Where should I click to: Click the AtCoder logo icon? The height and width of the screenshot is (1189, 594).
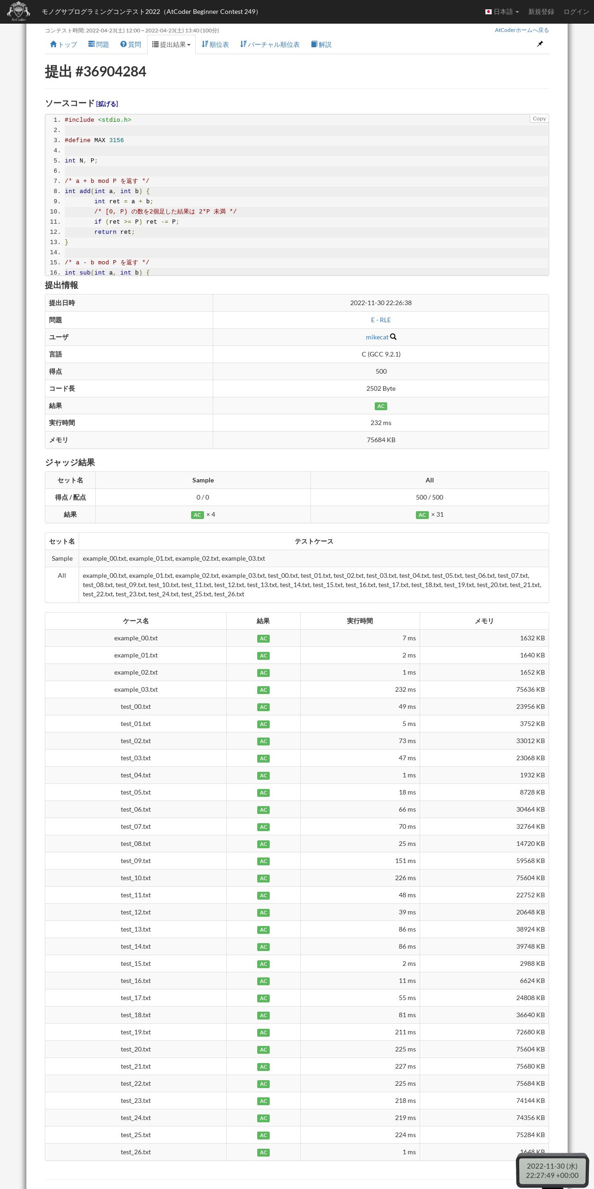pos(18,12)
